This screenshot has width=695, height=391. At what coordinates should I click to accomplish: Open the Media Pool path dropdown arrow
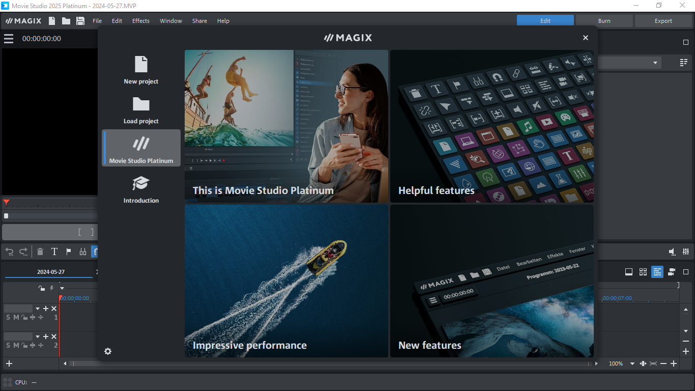pyautogui.click(x=655, y=63)
